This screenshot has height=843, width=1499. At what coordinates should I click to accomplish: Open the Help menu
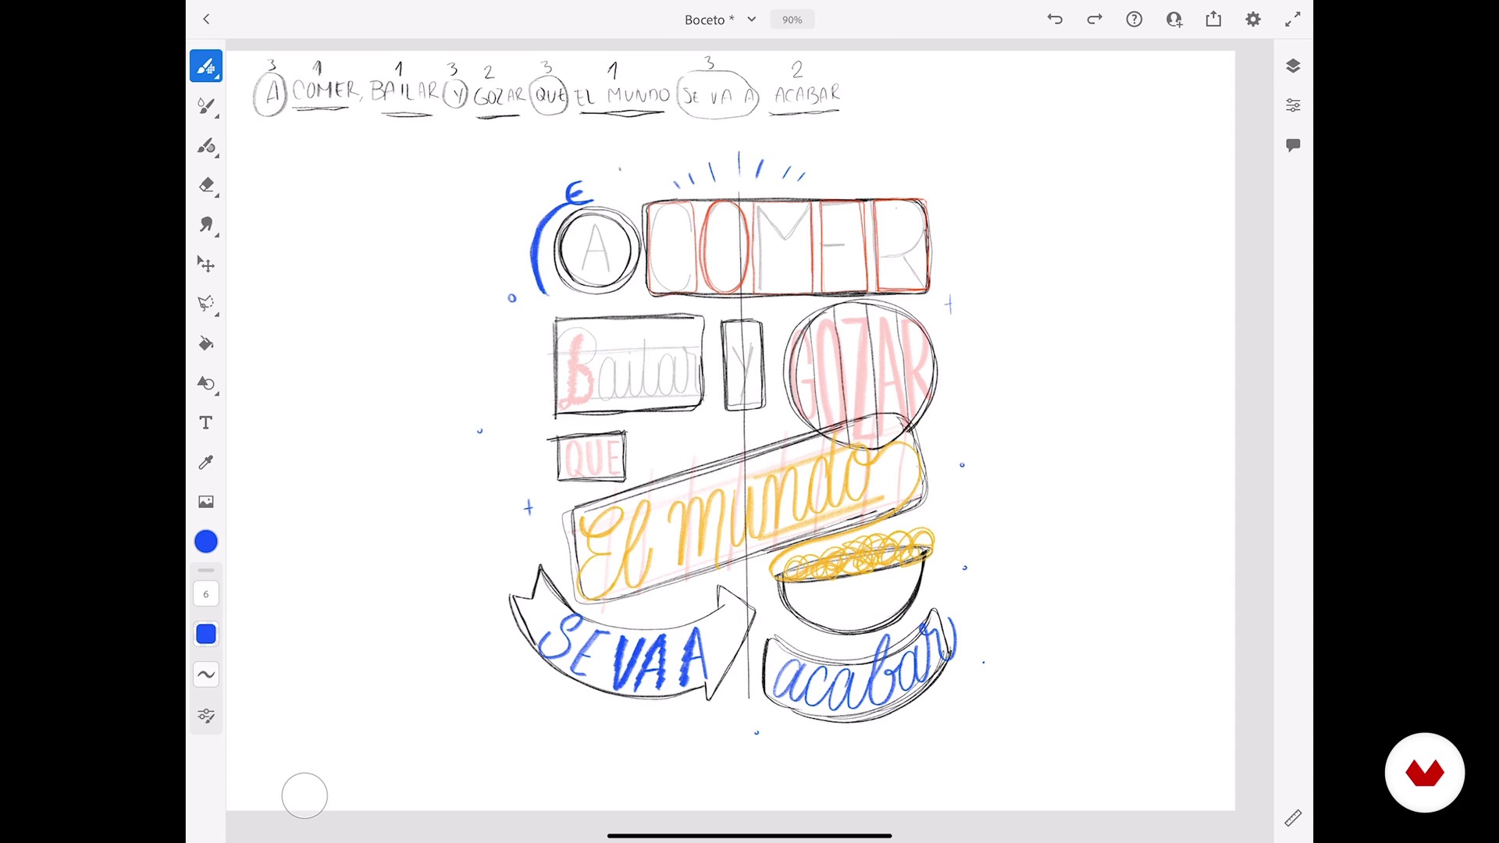(1134, 20)
